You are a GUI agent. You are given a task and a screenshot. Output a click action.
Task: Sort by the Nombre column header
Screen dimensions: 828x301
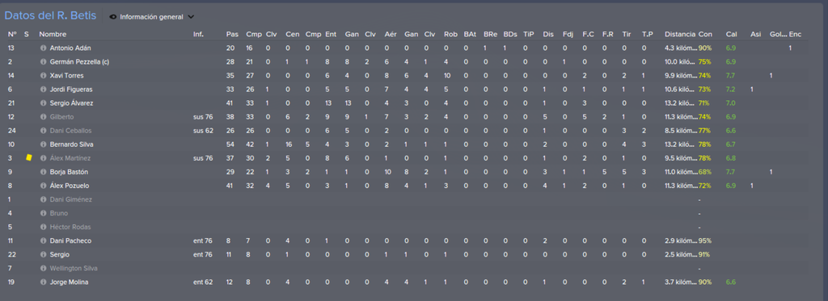pyautogui.click(x=53, y=34)
